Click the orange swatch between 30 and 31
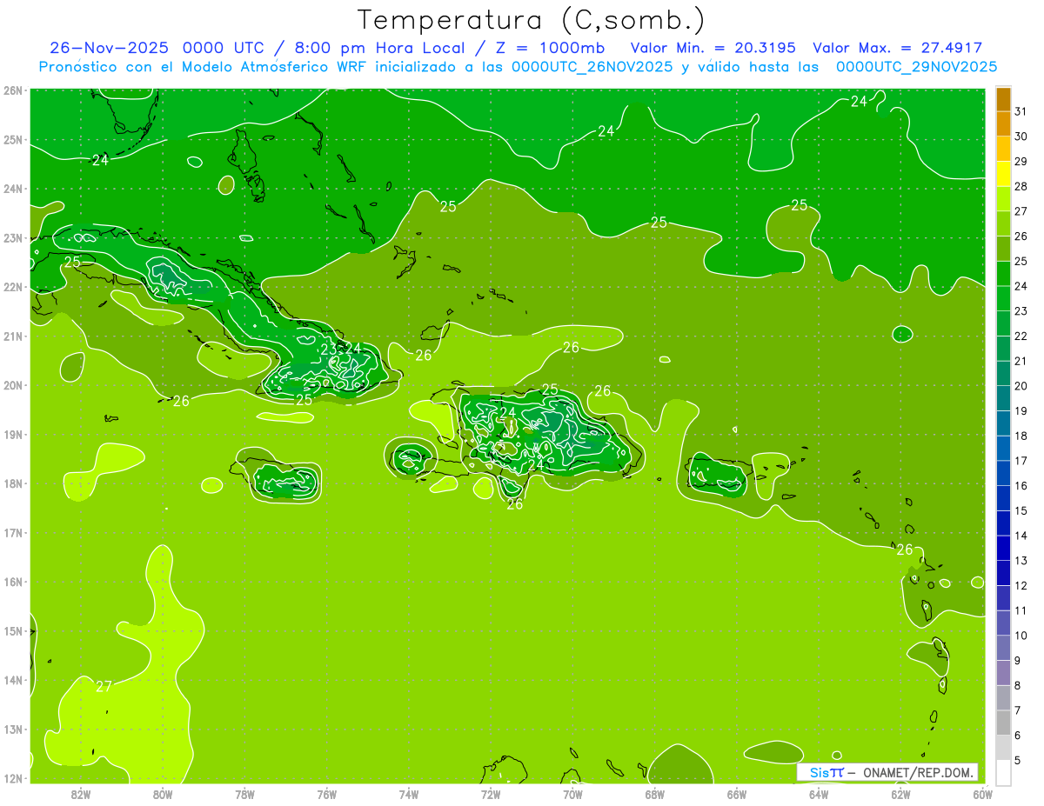 [x=1003, y=123]
